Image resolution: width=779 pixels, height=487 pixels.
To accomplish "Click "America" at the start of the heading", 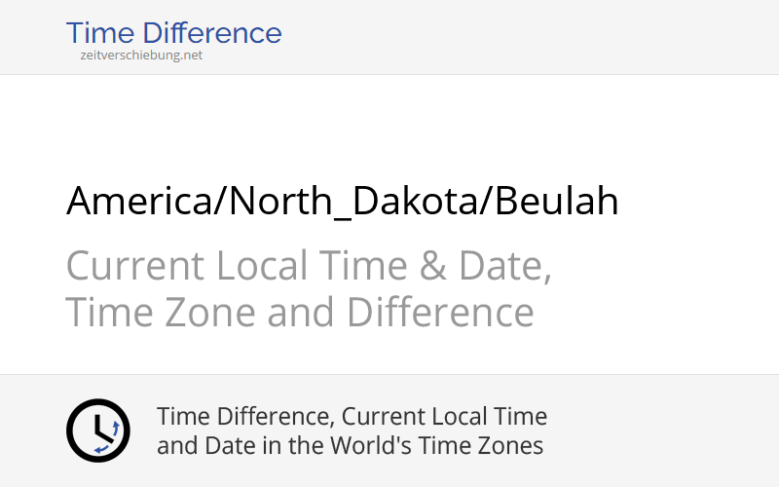I will tap(144, 202).
